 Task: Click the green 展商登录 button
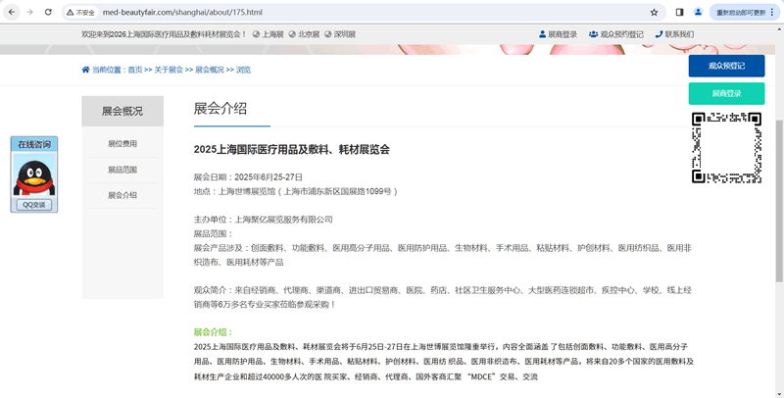[x=726, y=93]
